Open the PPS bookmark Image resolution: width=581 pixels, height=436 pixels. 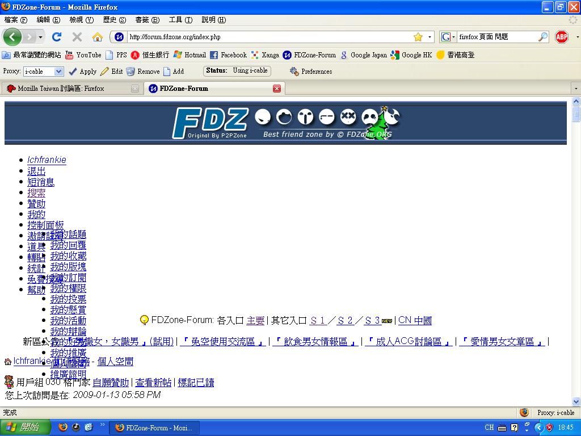pyautogui.click(x=116, y=55)
